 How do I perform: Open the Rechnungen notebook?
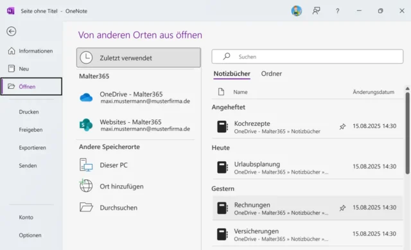(308, 208)
